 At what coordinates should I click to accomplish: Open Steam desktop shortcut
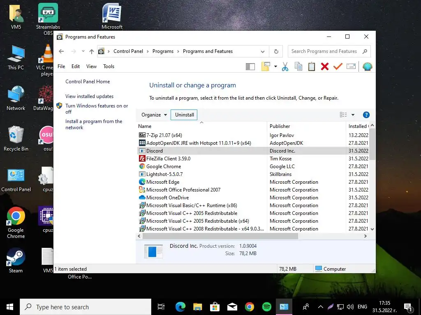click(x=16, y=260)
